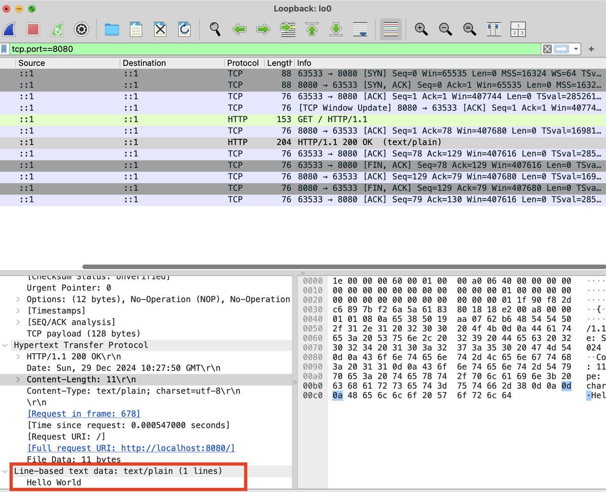Screen dimensions: 606x492
Task: Open display filter bookmarks icon
Action: tap(5, 49)
